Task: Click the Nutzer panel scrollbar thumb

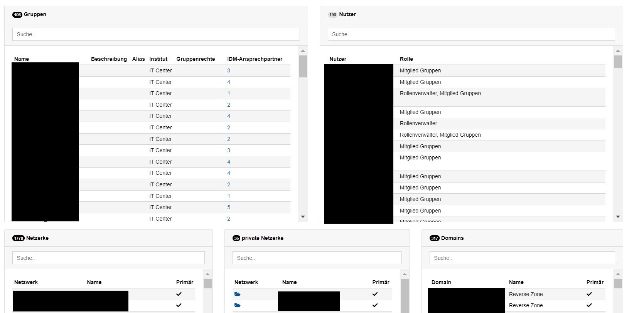Action: (618, 62)
